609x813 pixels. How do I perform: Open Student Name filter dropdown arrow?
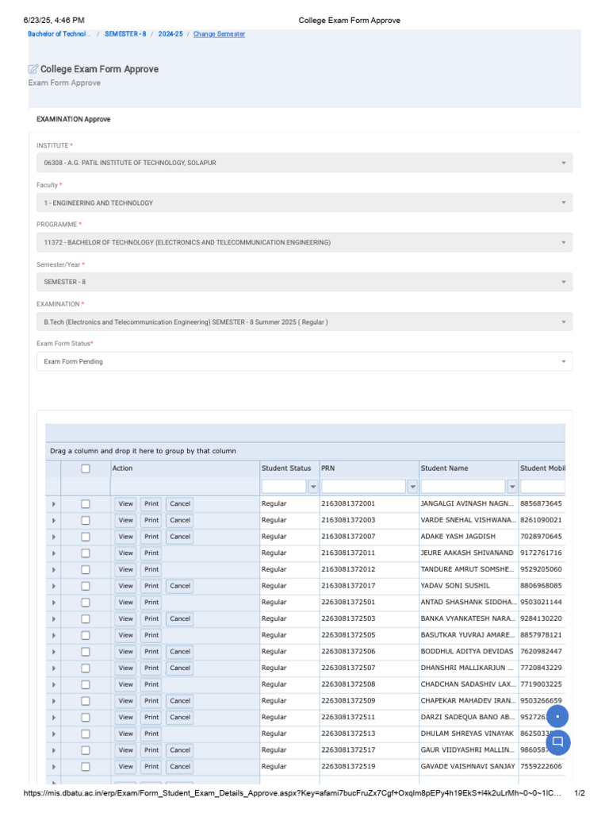pyautogui.click(x=511, y=487)
